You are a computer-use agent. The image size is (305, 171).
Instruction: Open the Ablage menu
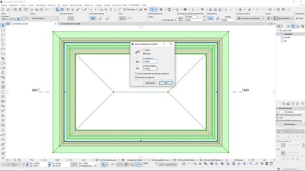(4, 5)
